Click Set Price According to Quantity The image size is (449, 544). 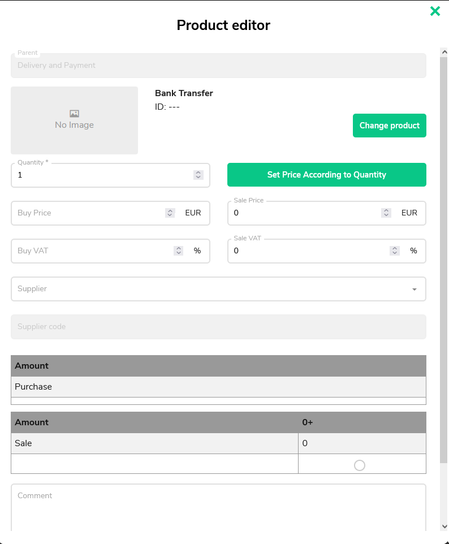tap(326, 175)
